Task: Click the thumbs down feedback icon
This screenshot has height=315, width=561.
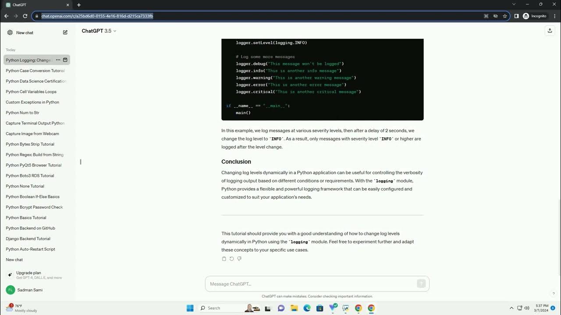Action: click(239, 259)
